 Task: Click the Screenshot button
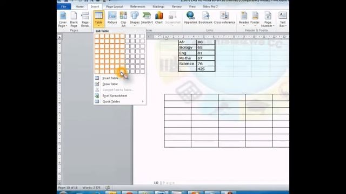pyautogui.click(x=173, y=19)
